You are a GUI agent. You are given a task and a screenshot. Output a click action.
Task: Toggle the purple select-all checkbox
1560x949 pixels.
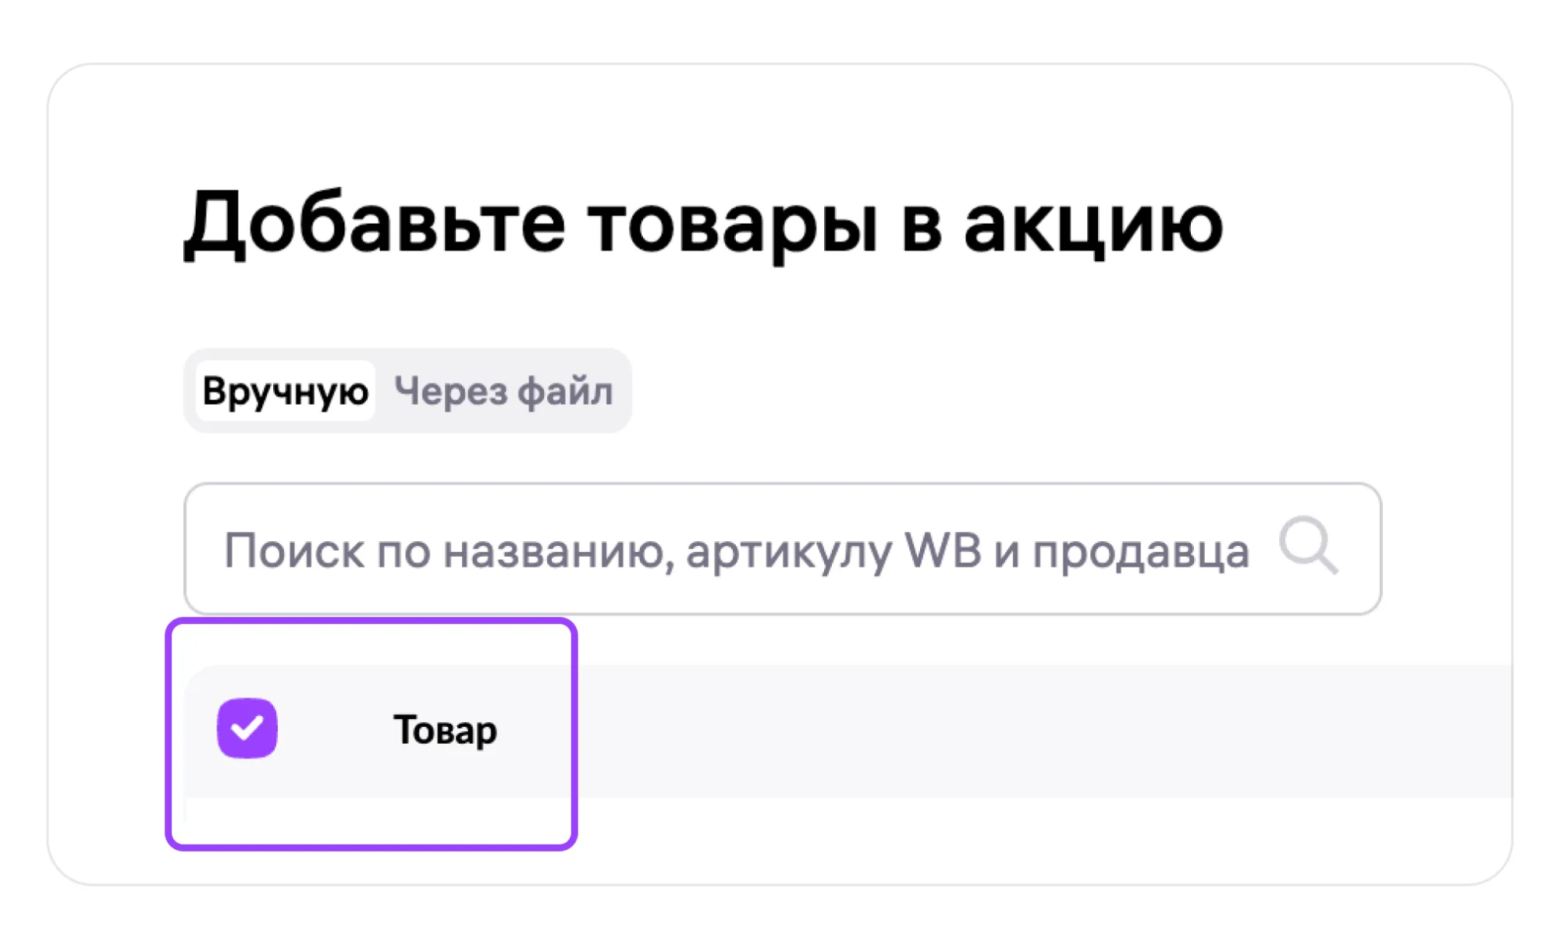point(247,728)
